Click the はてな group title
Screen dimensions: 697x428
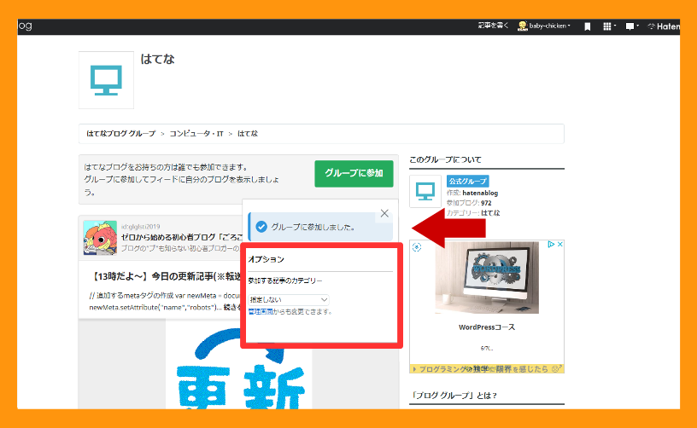[157, 59]
